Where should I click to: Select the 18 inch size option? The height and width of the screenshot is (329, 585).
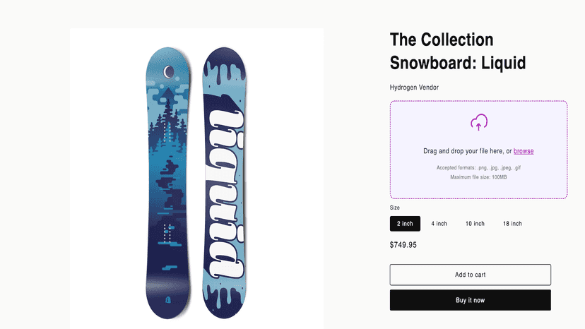pyautogui.click(x=512, y=223)
